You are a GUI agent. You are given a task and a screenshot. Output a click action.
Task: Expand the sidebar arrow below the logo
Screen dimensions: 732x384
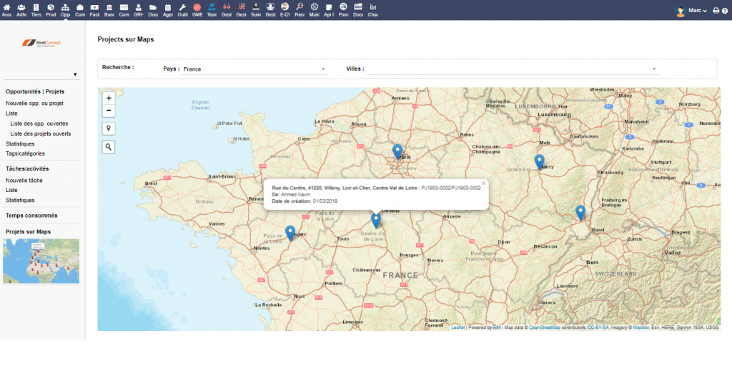click(x=75, y=74)
